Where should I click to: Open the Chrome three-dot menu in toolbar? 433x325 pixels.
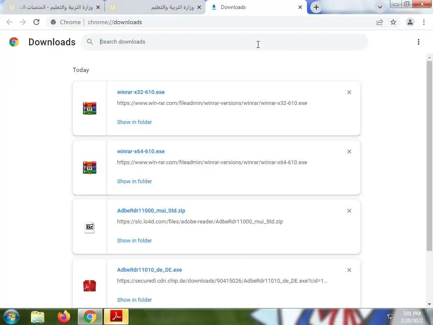tap(424, 22)
